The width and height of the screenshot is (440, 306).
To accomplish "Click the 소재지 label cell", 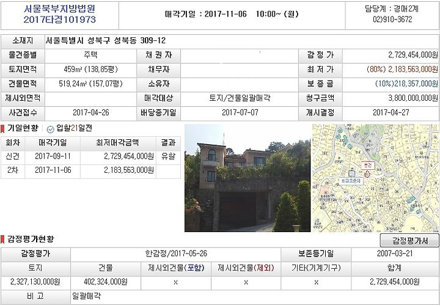I will (23, 42).
